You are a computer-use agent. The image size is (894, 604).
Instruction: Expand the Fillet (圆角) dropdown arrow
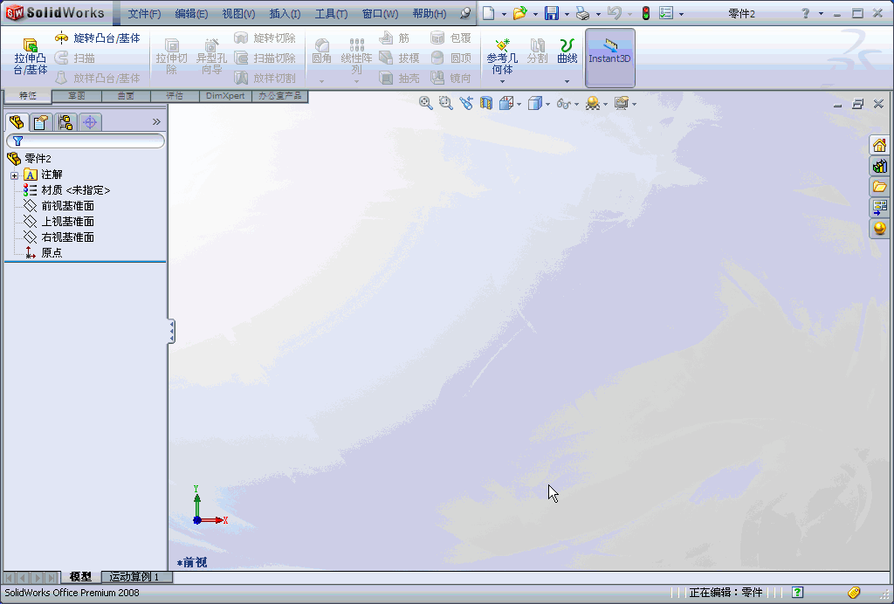point(321,81)
